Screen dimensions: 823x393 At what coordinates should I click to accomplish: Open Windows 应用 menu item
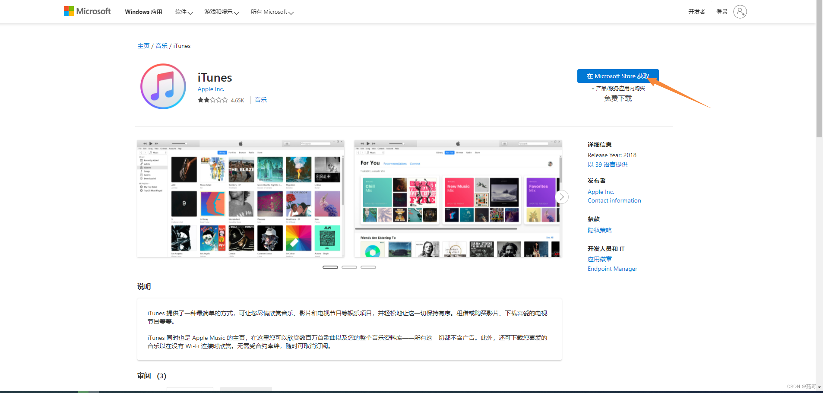click(143, 12)
